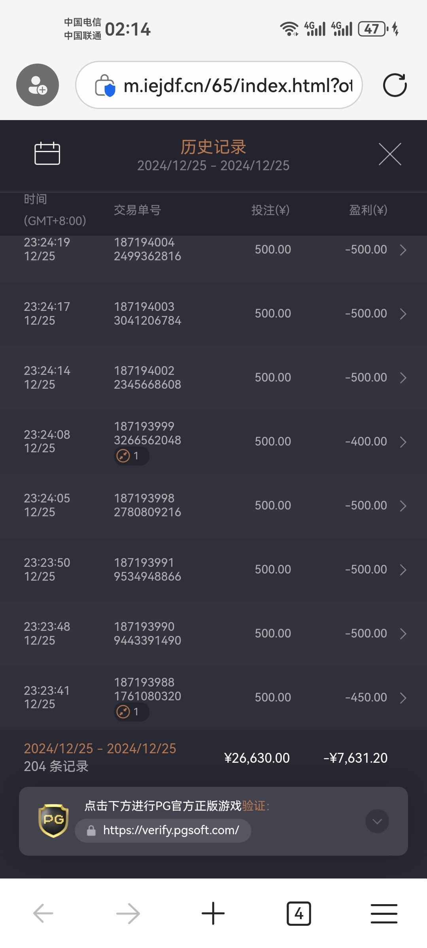The width and height of the screenshot is (427, 948).
Task: Expand the 23:24:08 record with -400.00 profit
Action: tap(403, 442)
